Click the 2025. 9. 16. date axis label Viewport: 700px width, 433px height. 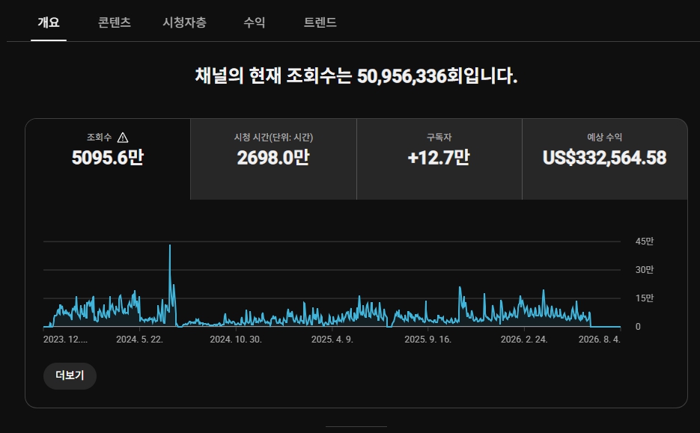coord(427,340)
